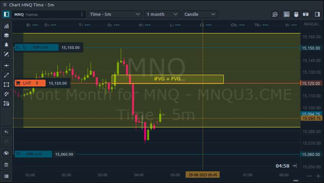Viewport: 324px width, 183px height.
Task: Select the trend line drawing tool
Action: tap(6, 75)
